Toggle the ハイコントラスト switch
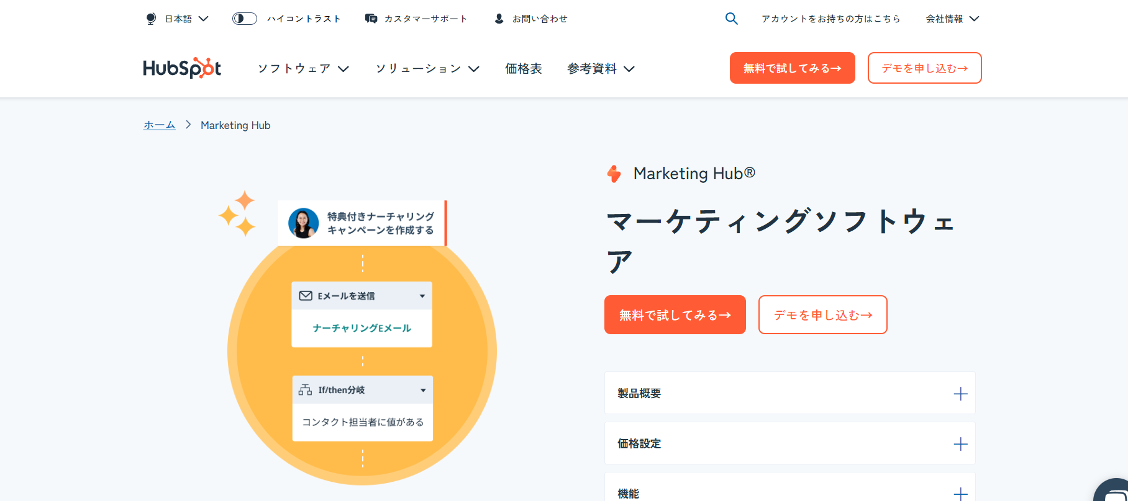Image resolution: width=1128 pixels, height=501 pixels. (245, 19)
